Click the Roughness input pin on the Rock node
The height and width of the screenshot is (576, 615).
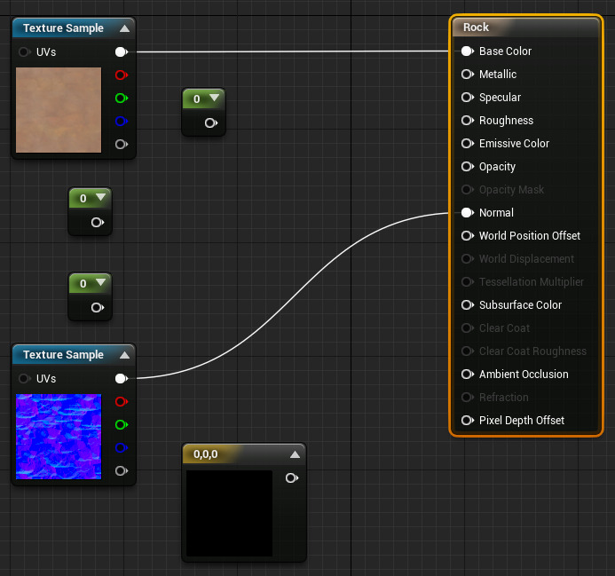point(467,121)
